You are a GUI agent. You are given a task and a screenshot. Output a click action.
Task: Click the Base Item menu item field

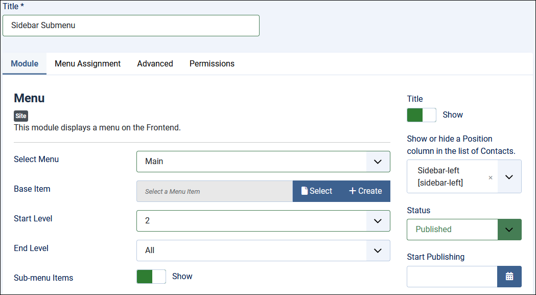point(215,191)
